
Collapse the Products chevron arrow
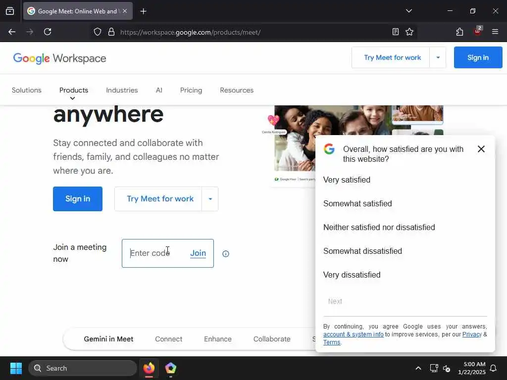(72, 98)
